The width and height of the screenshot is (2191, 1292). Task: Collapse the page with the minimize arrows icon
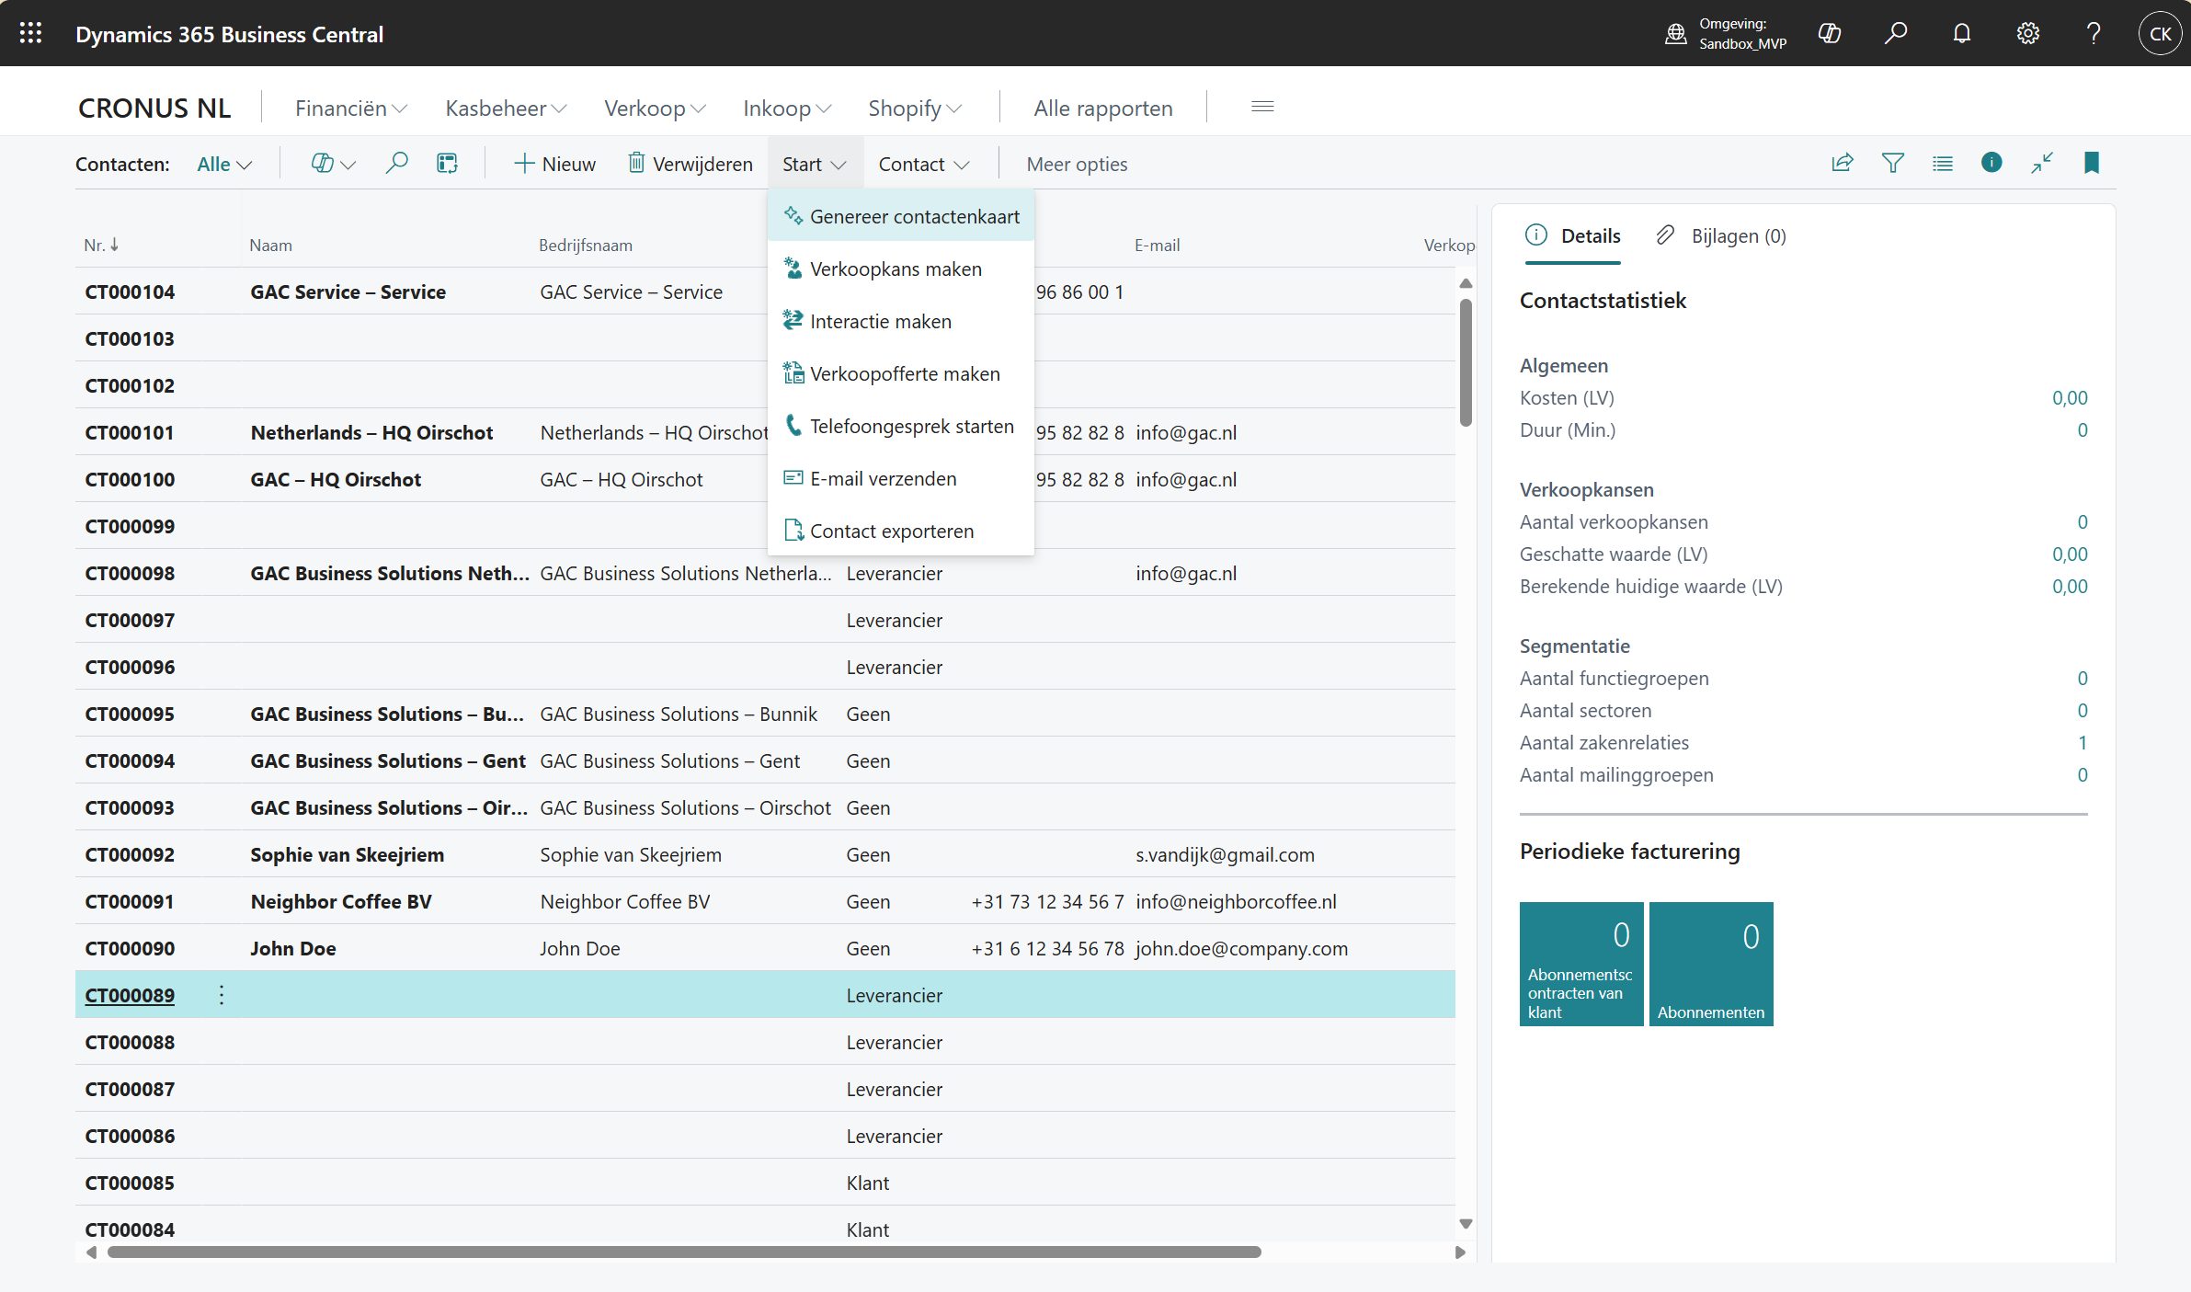[x=2041, y=164]
